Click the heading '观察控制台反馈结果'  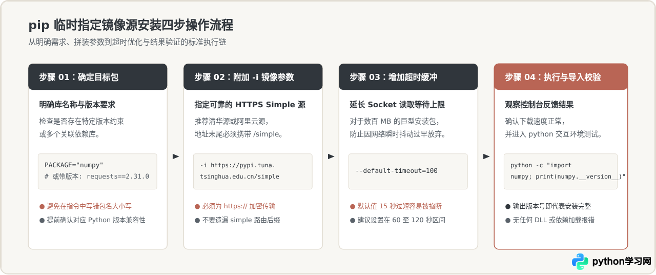[x=539, y=105]
